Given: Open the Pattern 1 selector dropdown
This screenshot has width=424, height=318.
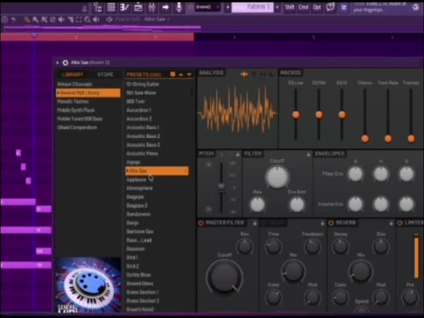Looking at the screenshot, I should point(252,7).
